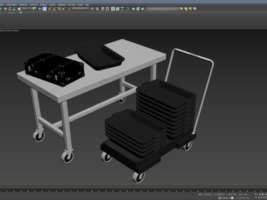Open the project path dropdown
Screen dimensions: 267x200
(x=162, y=9)
